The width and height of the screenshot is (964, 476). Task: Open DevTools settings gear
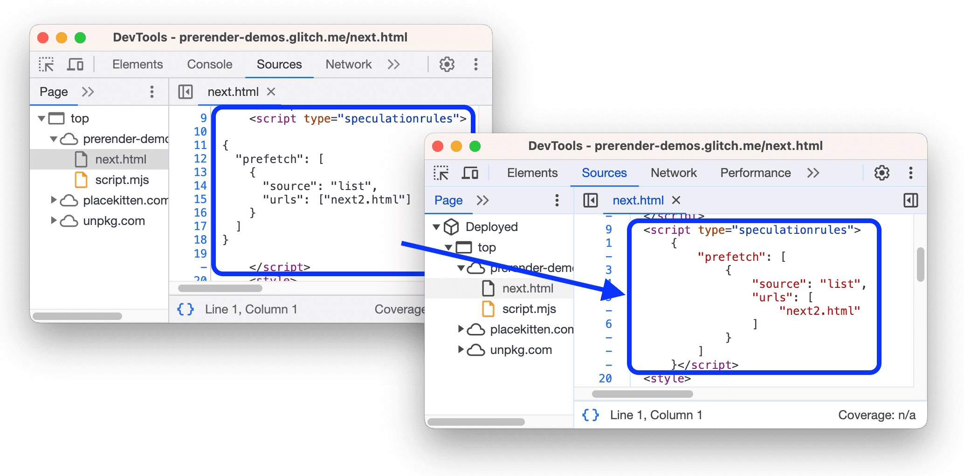(881, 173)
